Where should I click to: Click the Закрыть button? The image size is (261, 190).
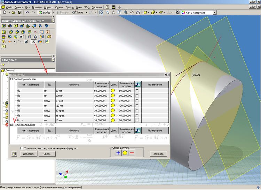tap(158, 154)
